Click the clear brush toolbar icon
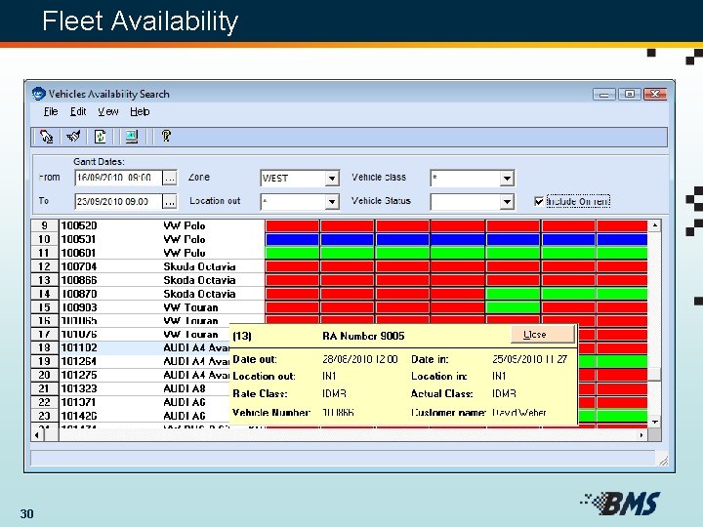The image size is (703, 527). (x=73, y=137)
